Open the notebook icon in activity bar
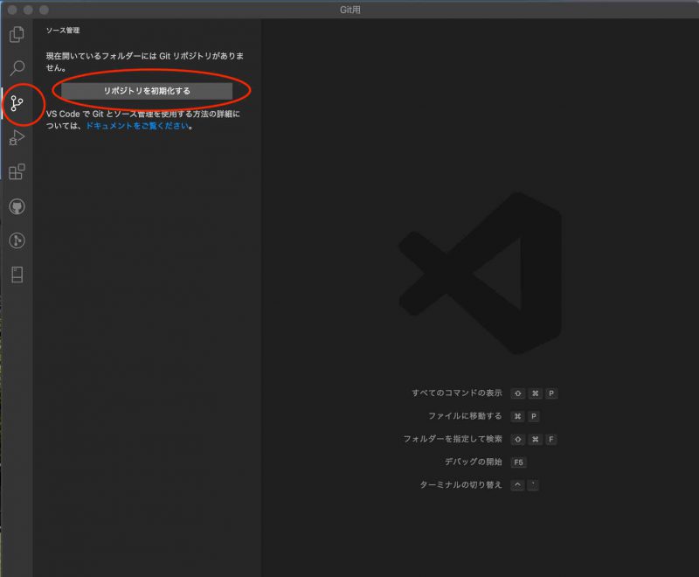 coord(17,275)
